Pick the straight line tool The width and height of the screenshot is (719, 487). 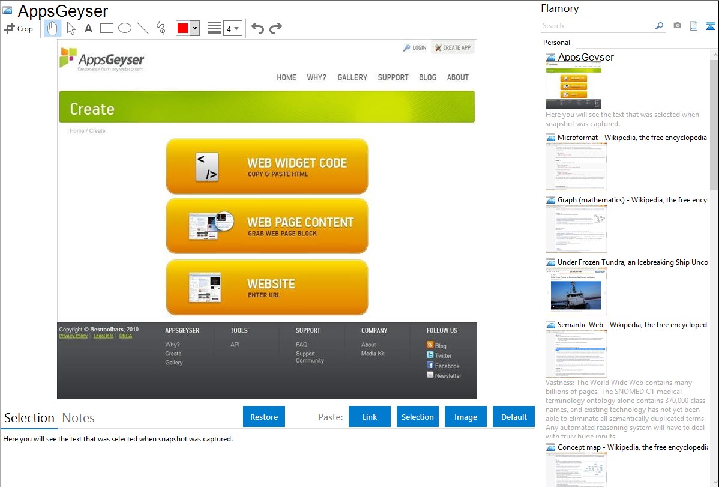tap(143, 28)
